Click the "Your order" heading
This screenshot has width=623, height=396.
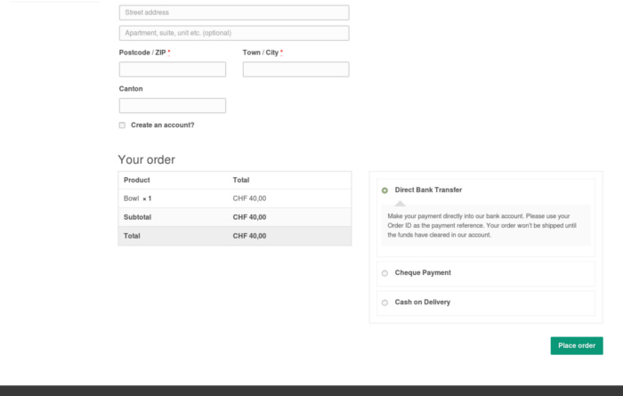click(x=147, y=160)
